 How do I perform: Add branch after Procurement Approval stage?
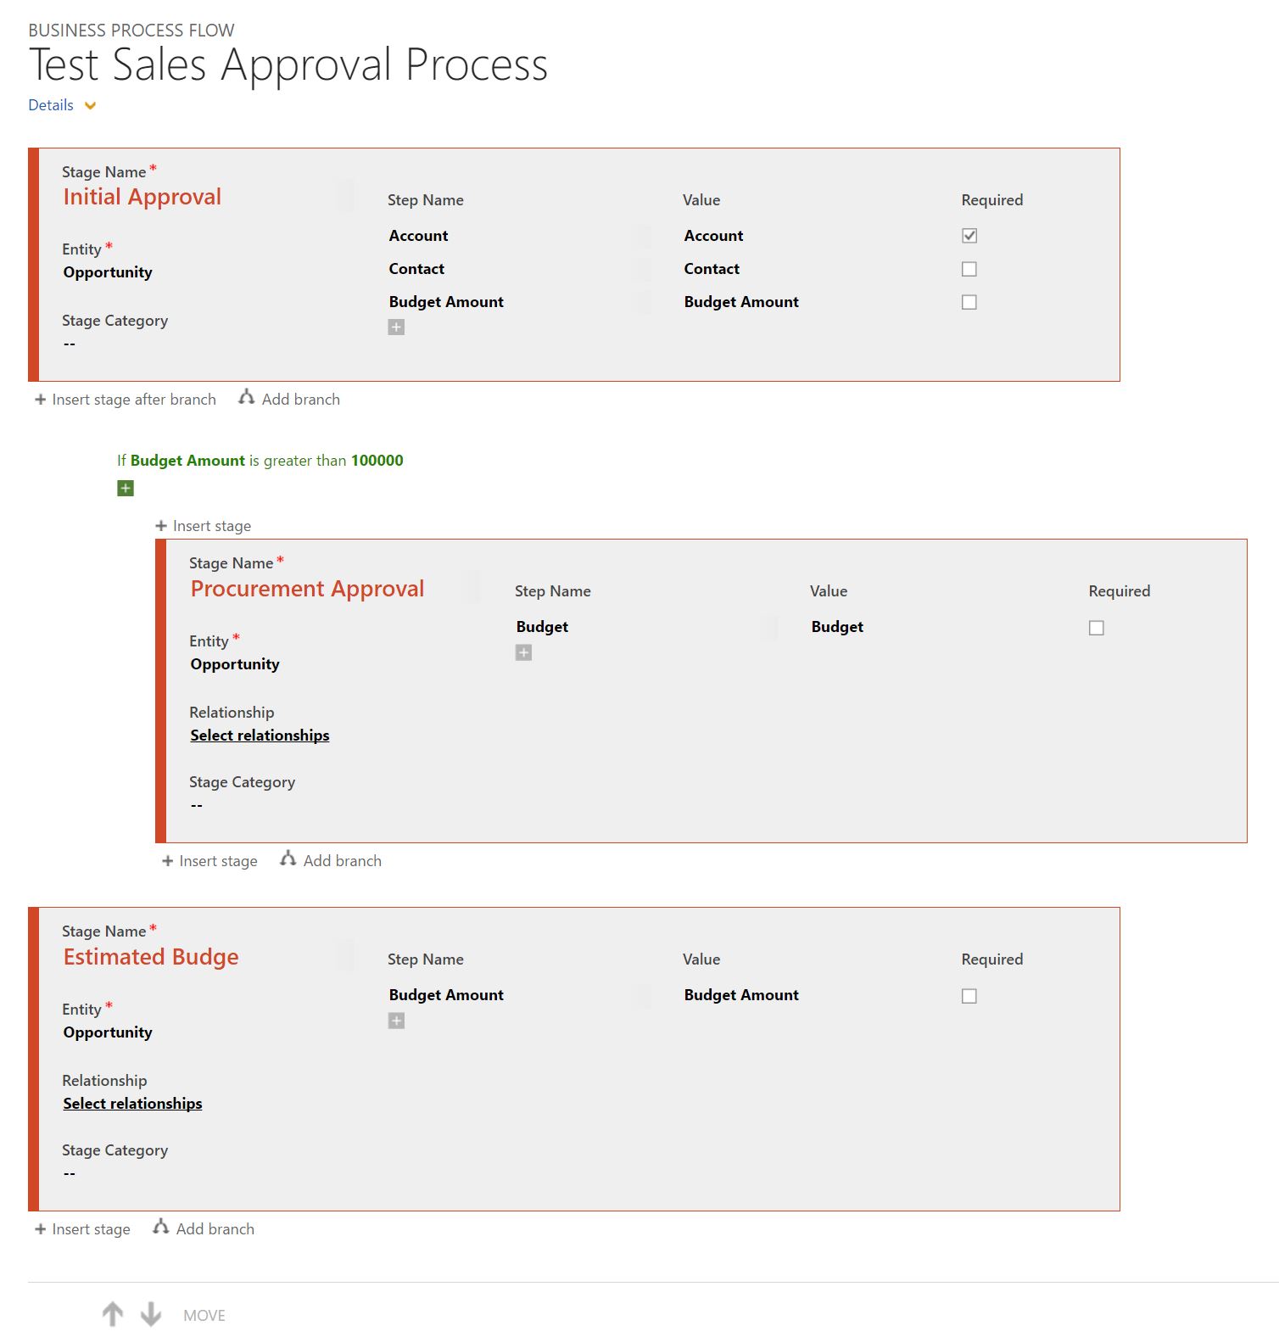[331, 860]
